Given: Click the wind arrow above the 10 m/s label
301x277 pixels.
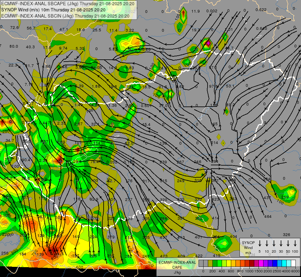Looking at the screenshot, I should (x=267, y=243).
